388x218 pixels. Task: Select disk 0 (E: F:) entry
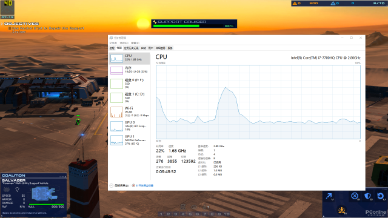pyautogui.click(x=129, y=84)
